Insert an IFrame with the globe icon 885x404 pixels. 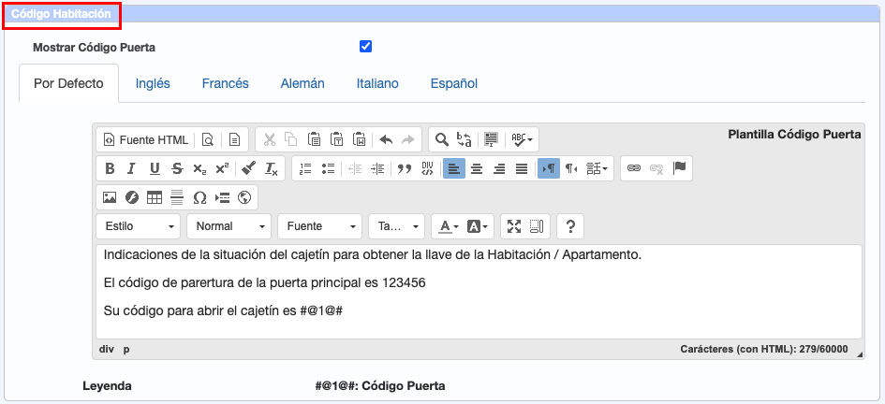tap(244, 197)
